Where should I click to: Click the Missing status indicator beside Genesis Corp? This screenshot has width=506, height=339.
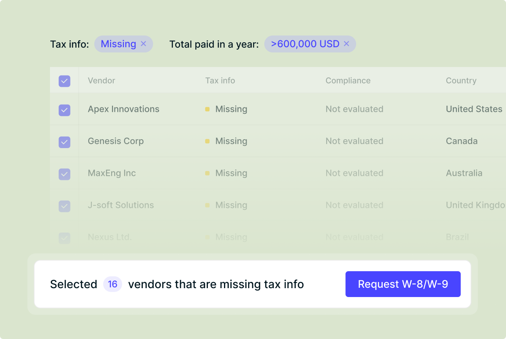[x=208, y=141]
